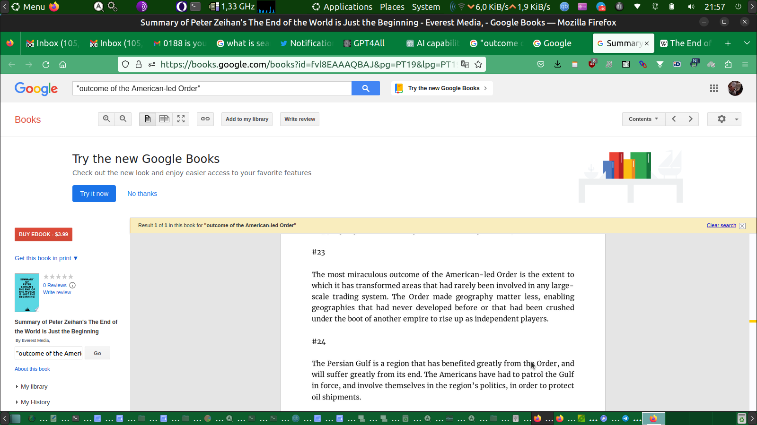Click the Buy Ebook - $3.99 button
Image resolution: width=757 pixels, height=425 pixels.
[44, 234]
